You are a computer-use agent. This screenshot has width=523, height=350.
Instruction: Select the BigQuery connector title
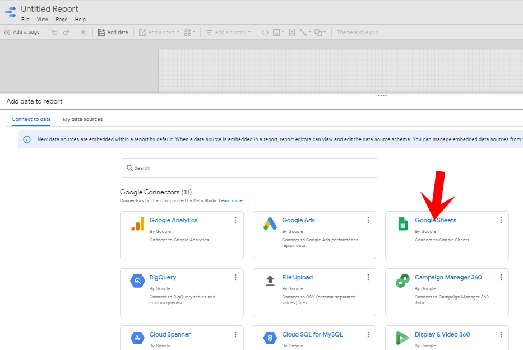pos(163,277)
